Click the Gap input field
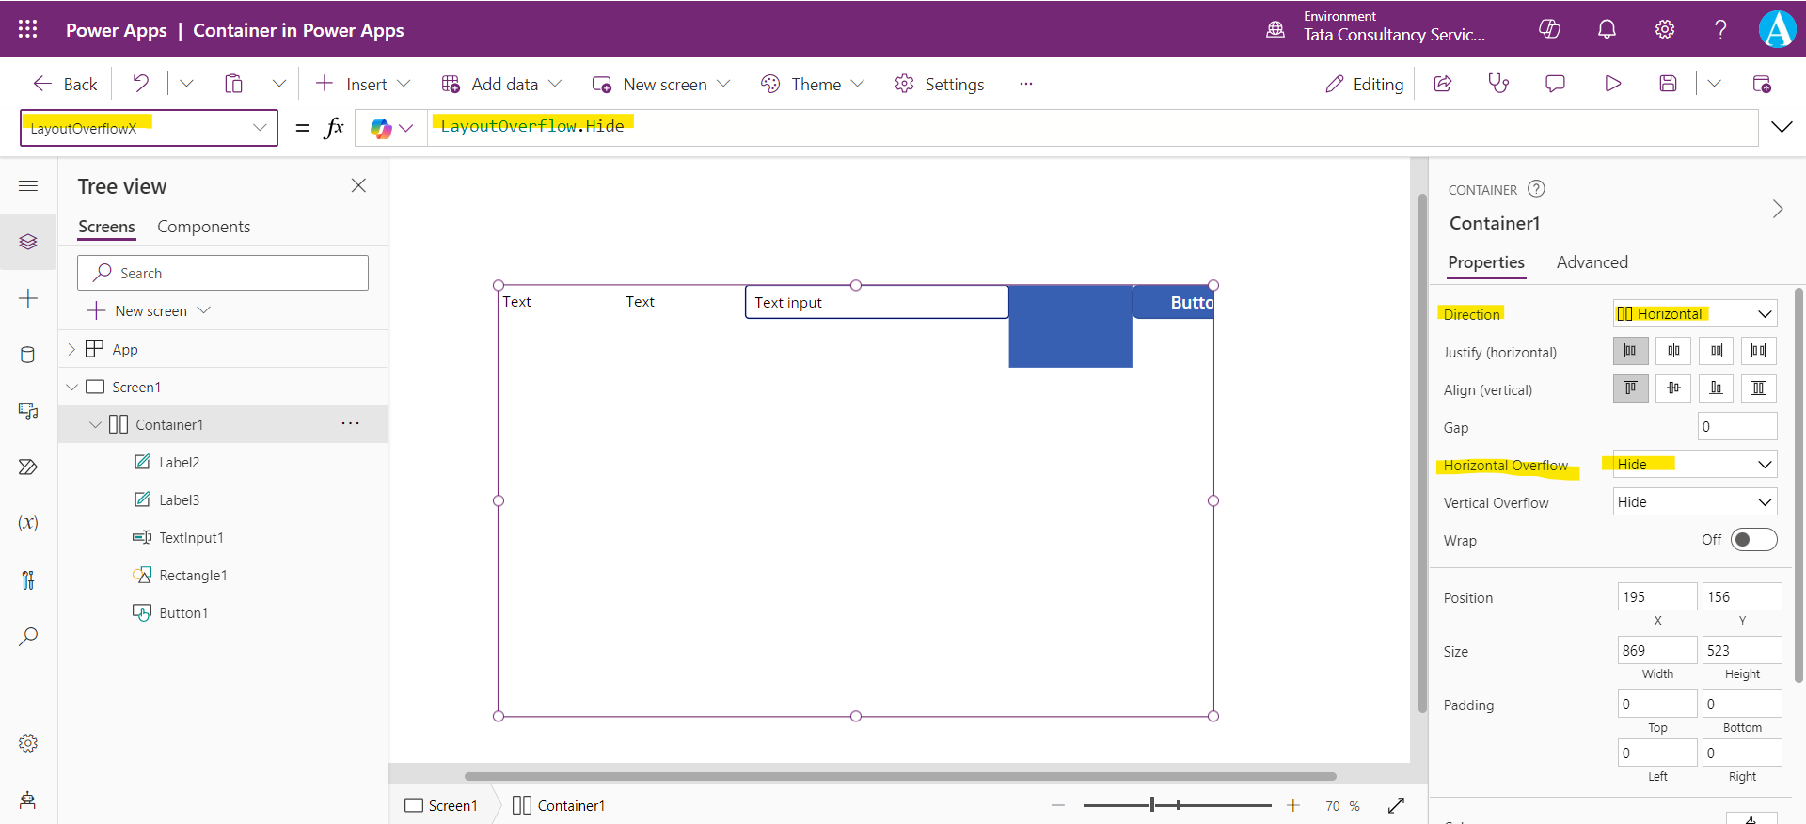The width and height of the screenshot is (1806, 824). 1736,427
